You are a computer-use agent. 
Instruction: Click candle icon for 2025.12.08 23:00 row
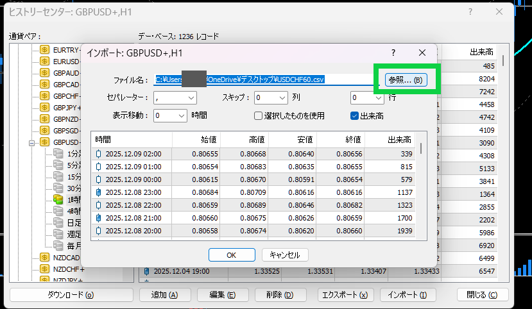[99, 192]
